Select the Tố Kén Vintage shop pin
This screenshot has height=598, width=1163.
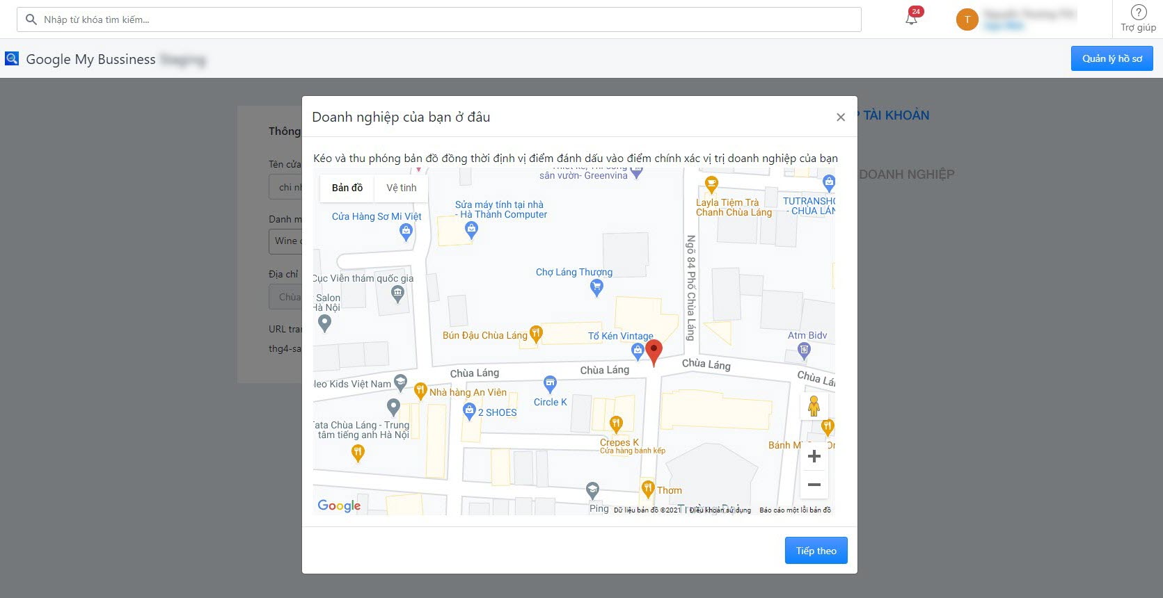click(637, 353)
